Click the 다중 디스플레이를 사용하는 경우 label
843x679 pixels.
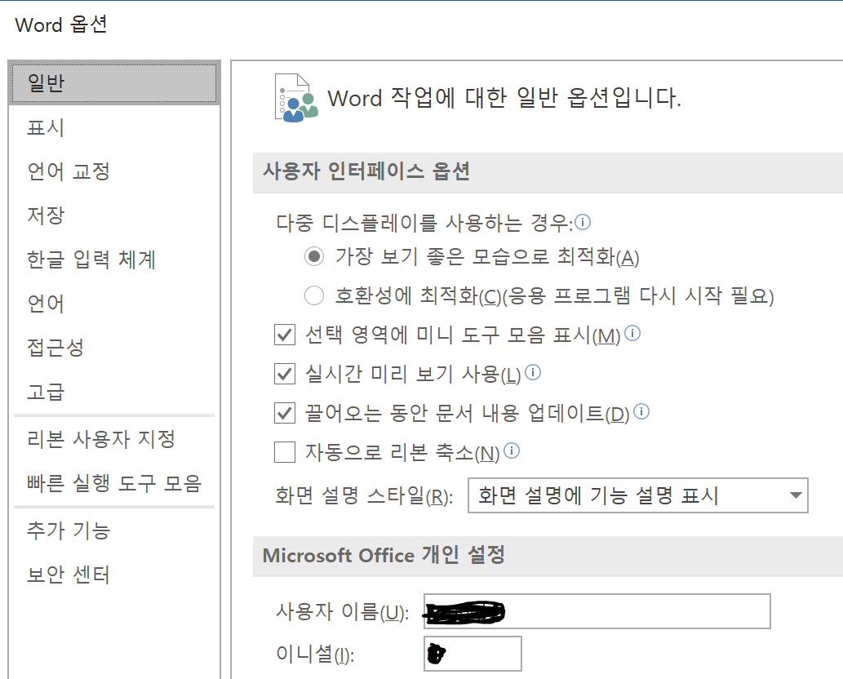(424, 223)
